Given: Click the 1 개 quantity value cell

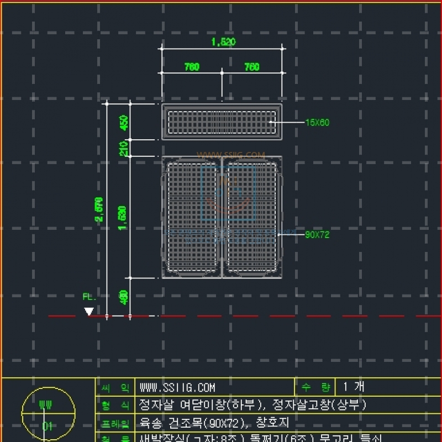Looking at the screenshot, I should [x=354, y=387].
